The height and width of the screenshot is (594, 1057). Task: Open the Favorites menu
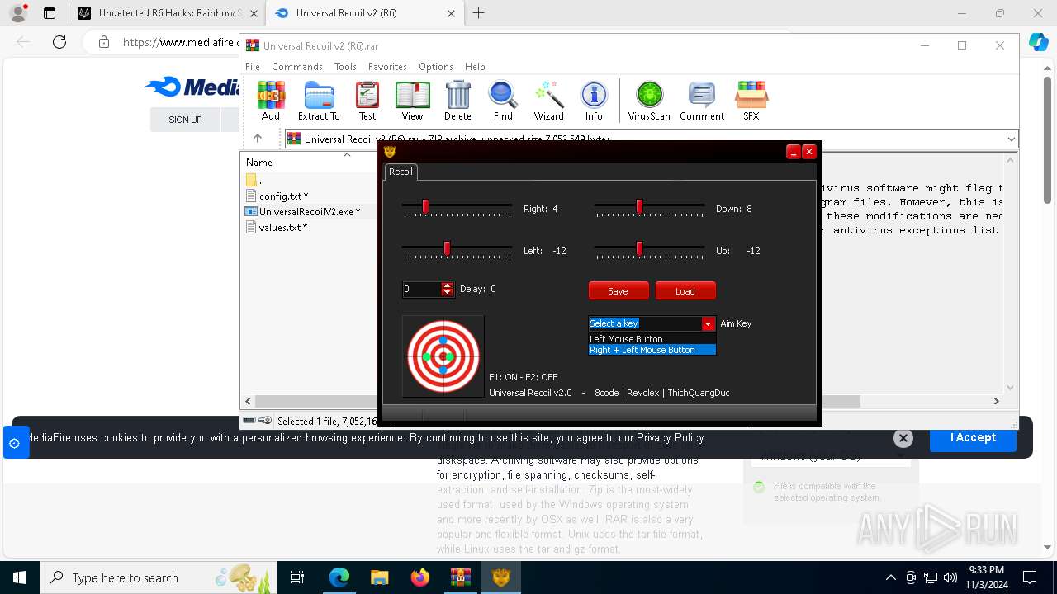coord(387,67)
